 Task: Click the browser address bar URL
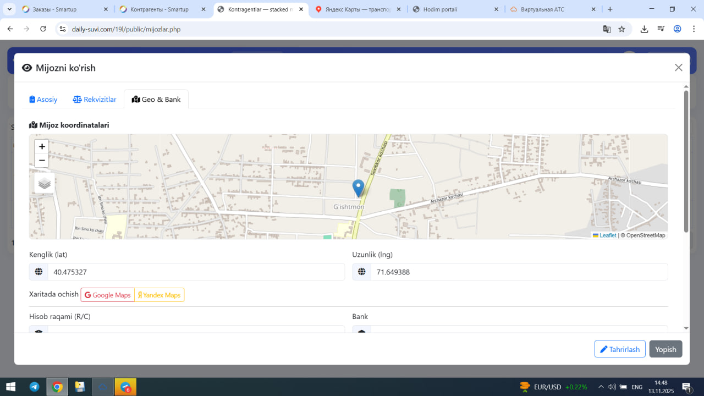[x=126, y=29]
